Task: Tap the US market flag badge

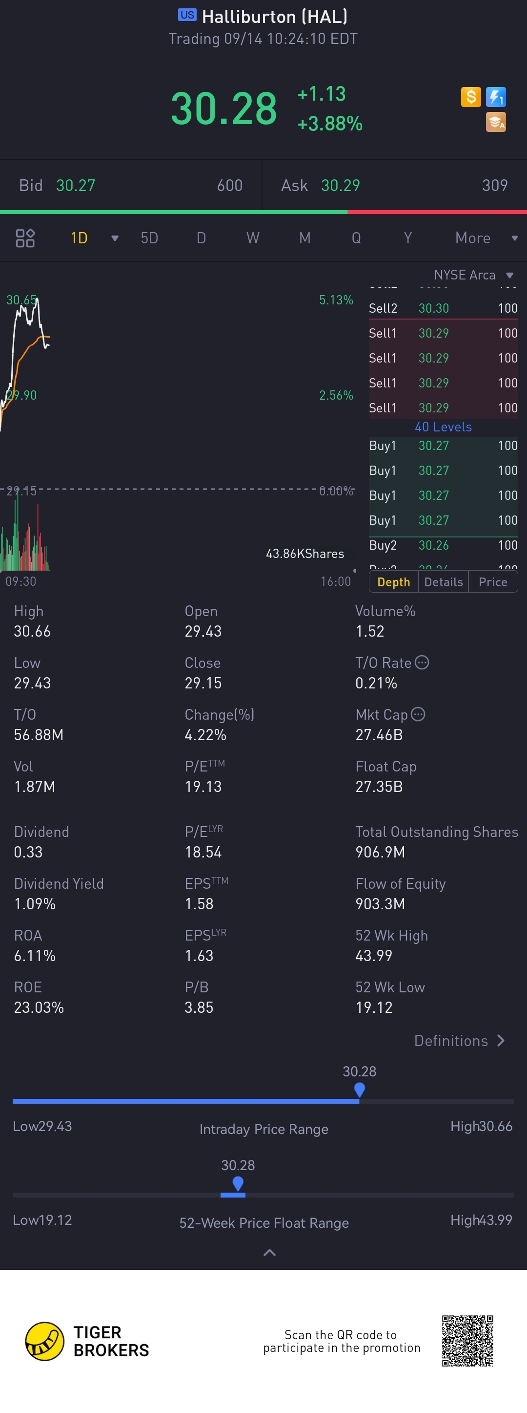Action: [x=187, y=15]
